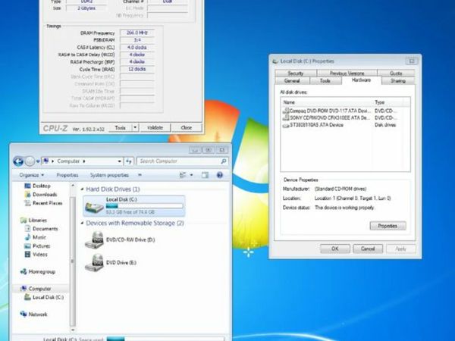Switch to the Security tab
Image resolution: width=455 pixels, height=341 pixels.
tap(296, 74)
